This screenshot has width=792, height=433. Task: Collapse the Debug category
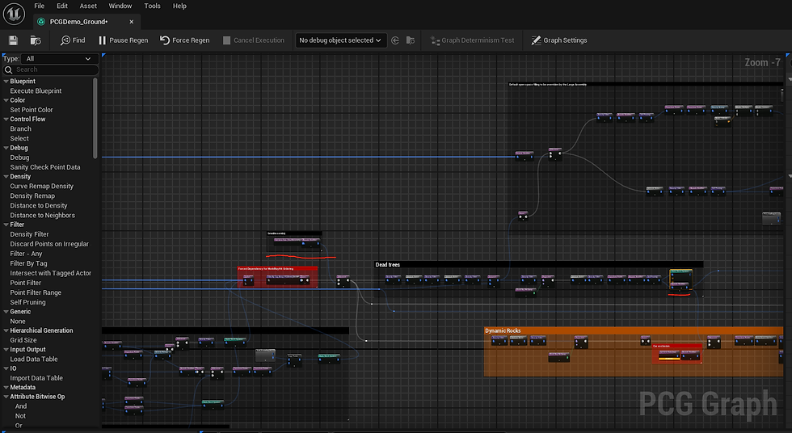(x=6, y=148)
